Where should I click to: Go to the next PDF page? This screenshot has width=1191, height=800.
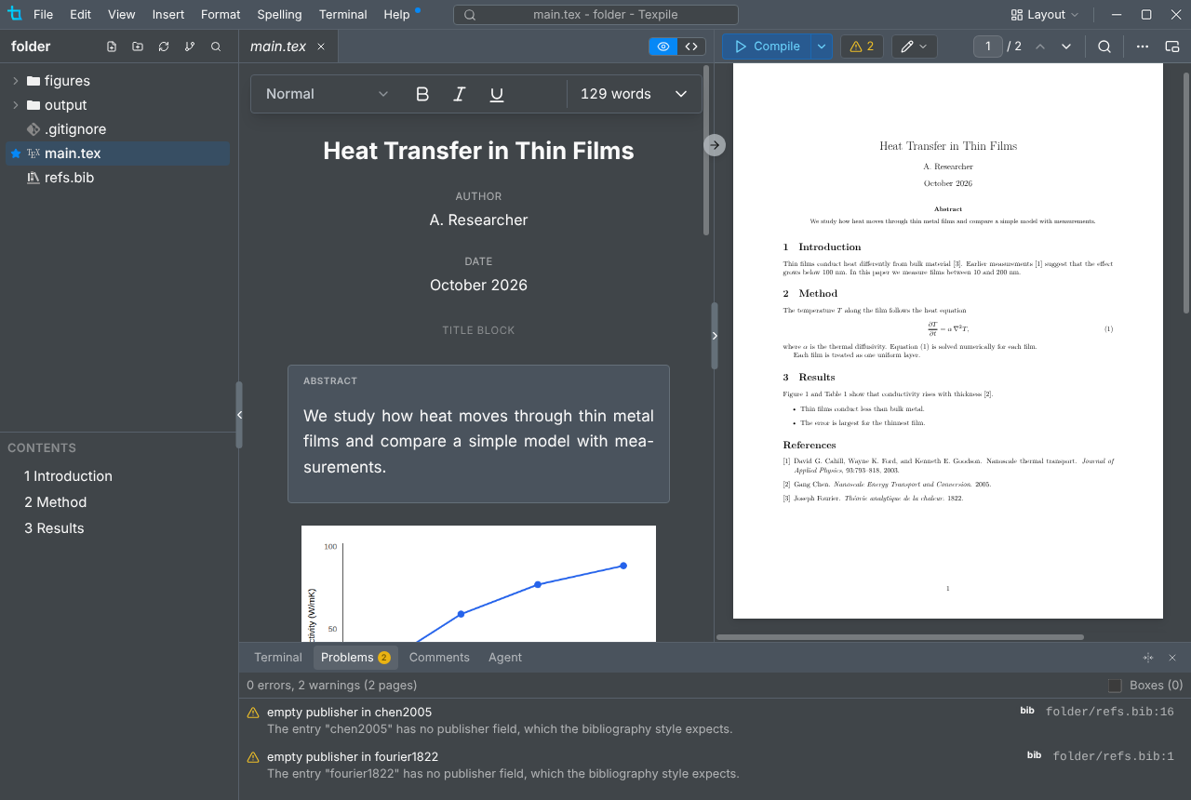[x=1066, y=47]
